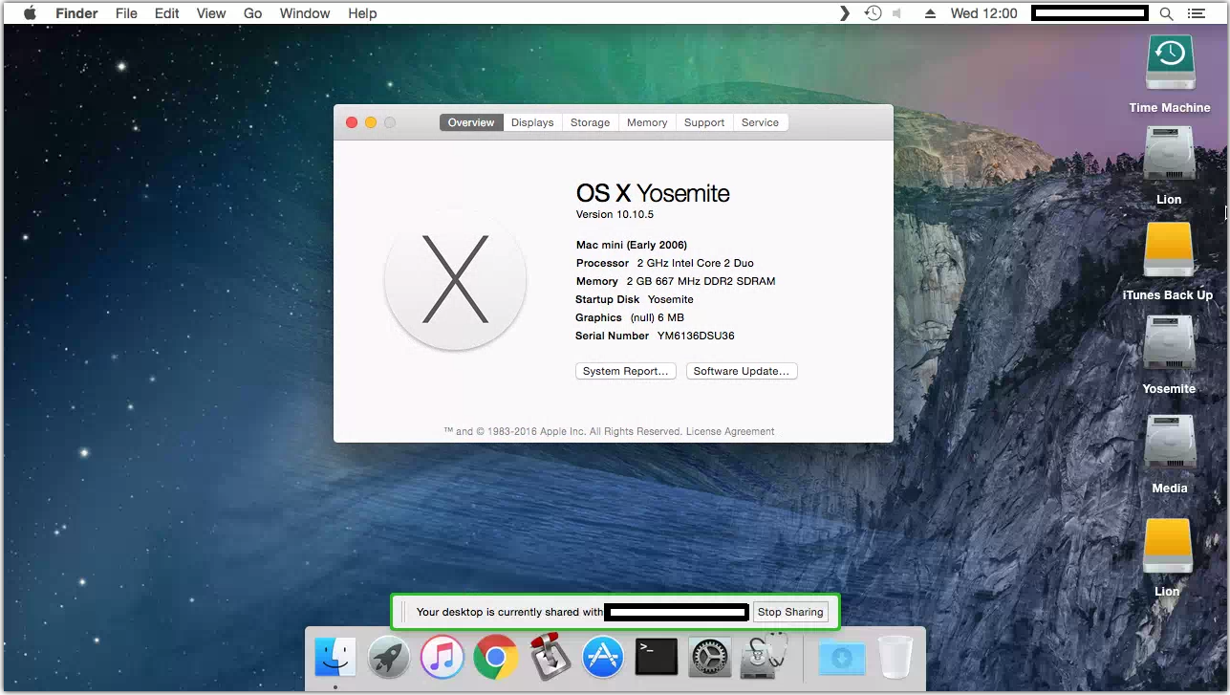Click the System Report button

626,371
